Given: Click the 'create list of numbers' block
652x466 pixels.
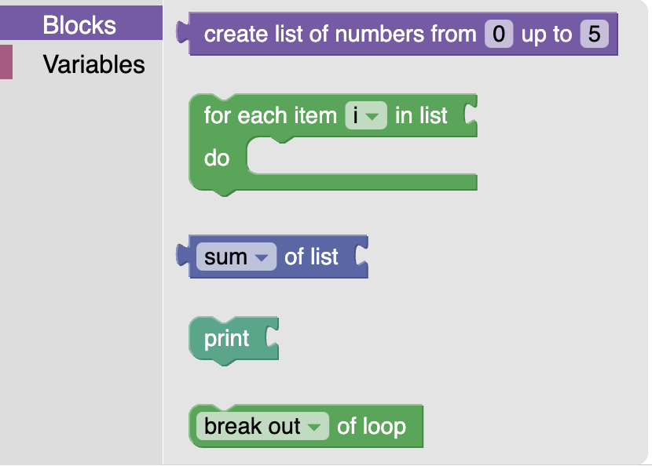Looking at the screenshot, I should coord(339,35).
